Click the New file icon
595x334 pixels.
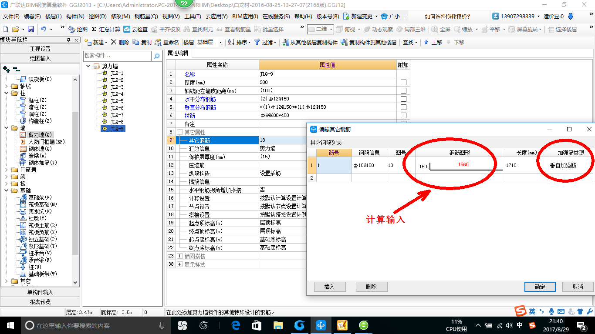(6, 29)
